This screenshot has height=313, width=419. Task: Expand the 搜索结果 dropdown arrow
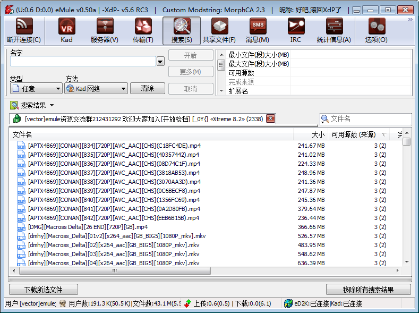[x=52, y=105]
